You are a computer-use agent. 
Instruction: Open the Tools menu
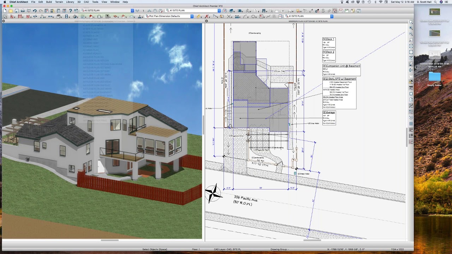95,2
